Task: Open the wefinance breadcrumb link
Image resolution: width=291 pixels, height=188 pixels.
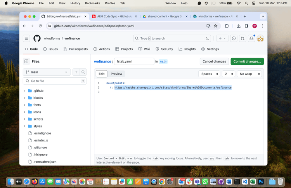Action: coord(102,61)
